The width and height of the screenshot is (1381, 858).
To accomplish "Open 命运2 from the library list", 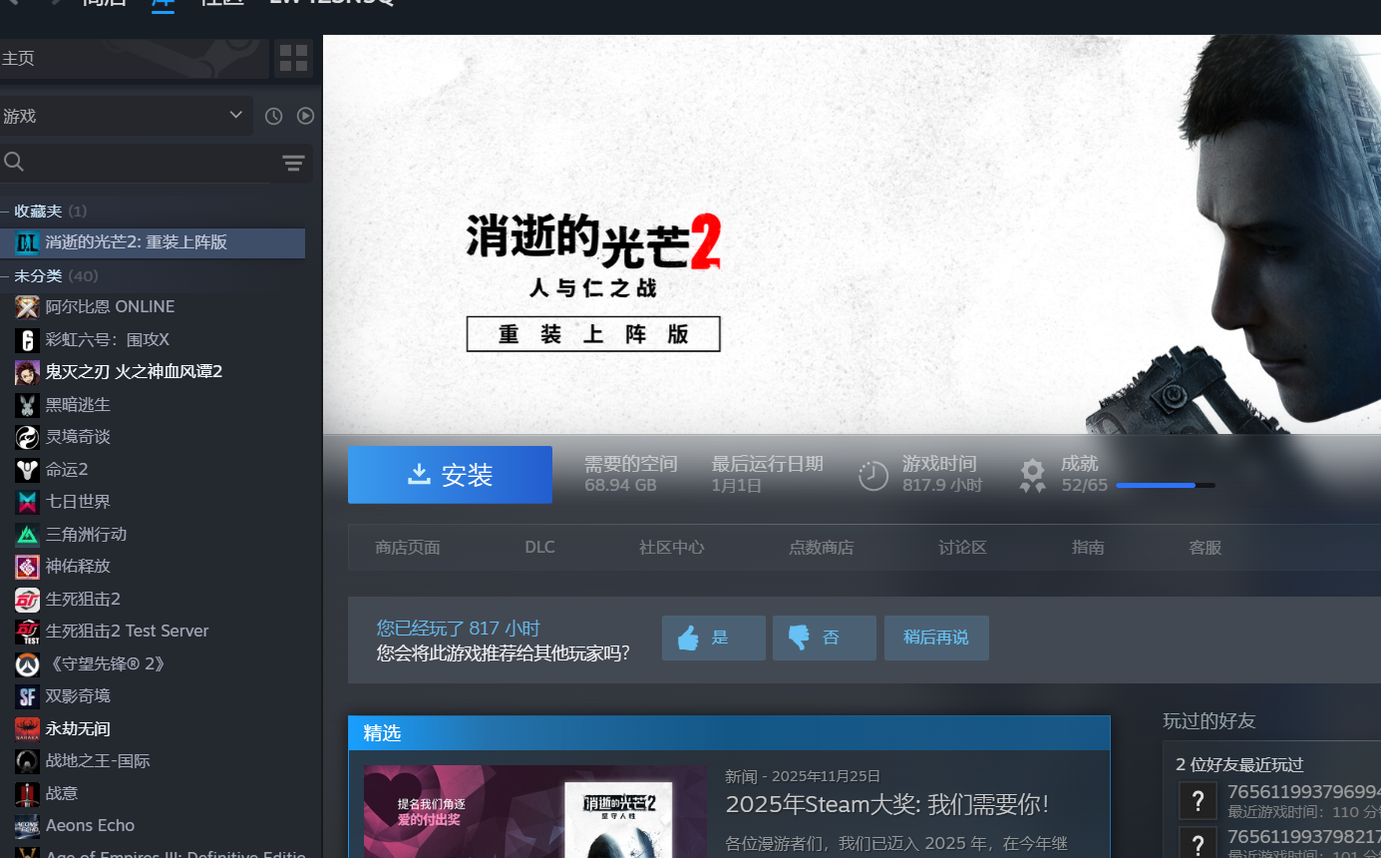I will (67, 469).
